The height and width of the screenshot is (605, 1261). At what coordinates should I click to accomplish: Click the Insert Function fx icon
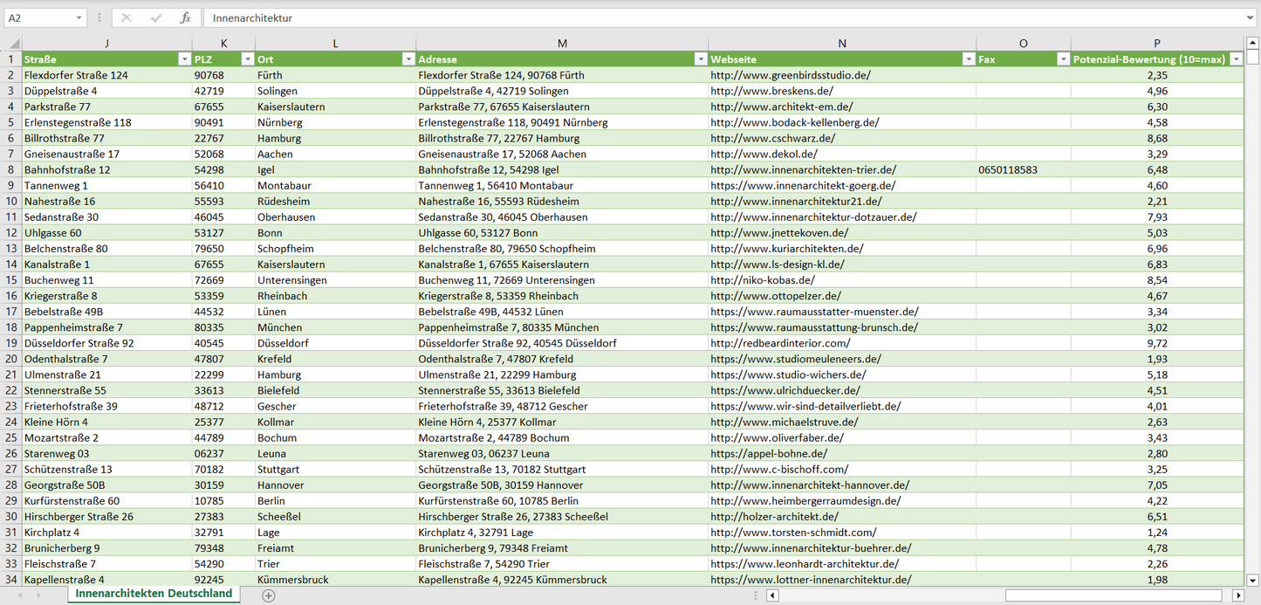point(185,17)
